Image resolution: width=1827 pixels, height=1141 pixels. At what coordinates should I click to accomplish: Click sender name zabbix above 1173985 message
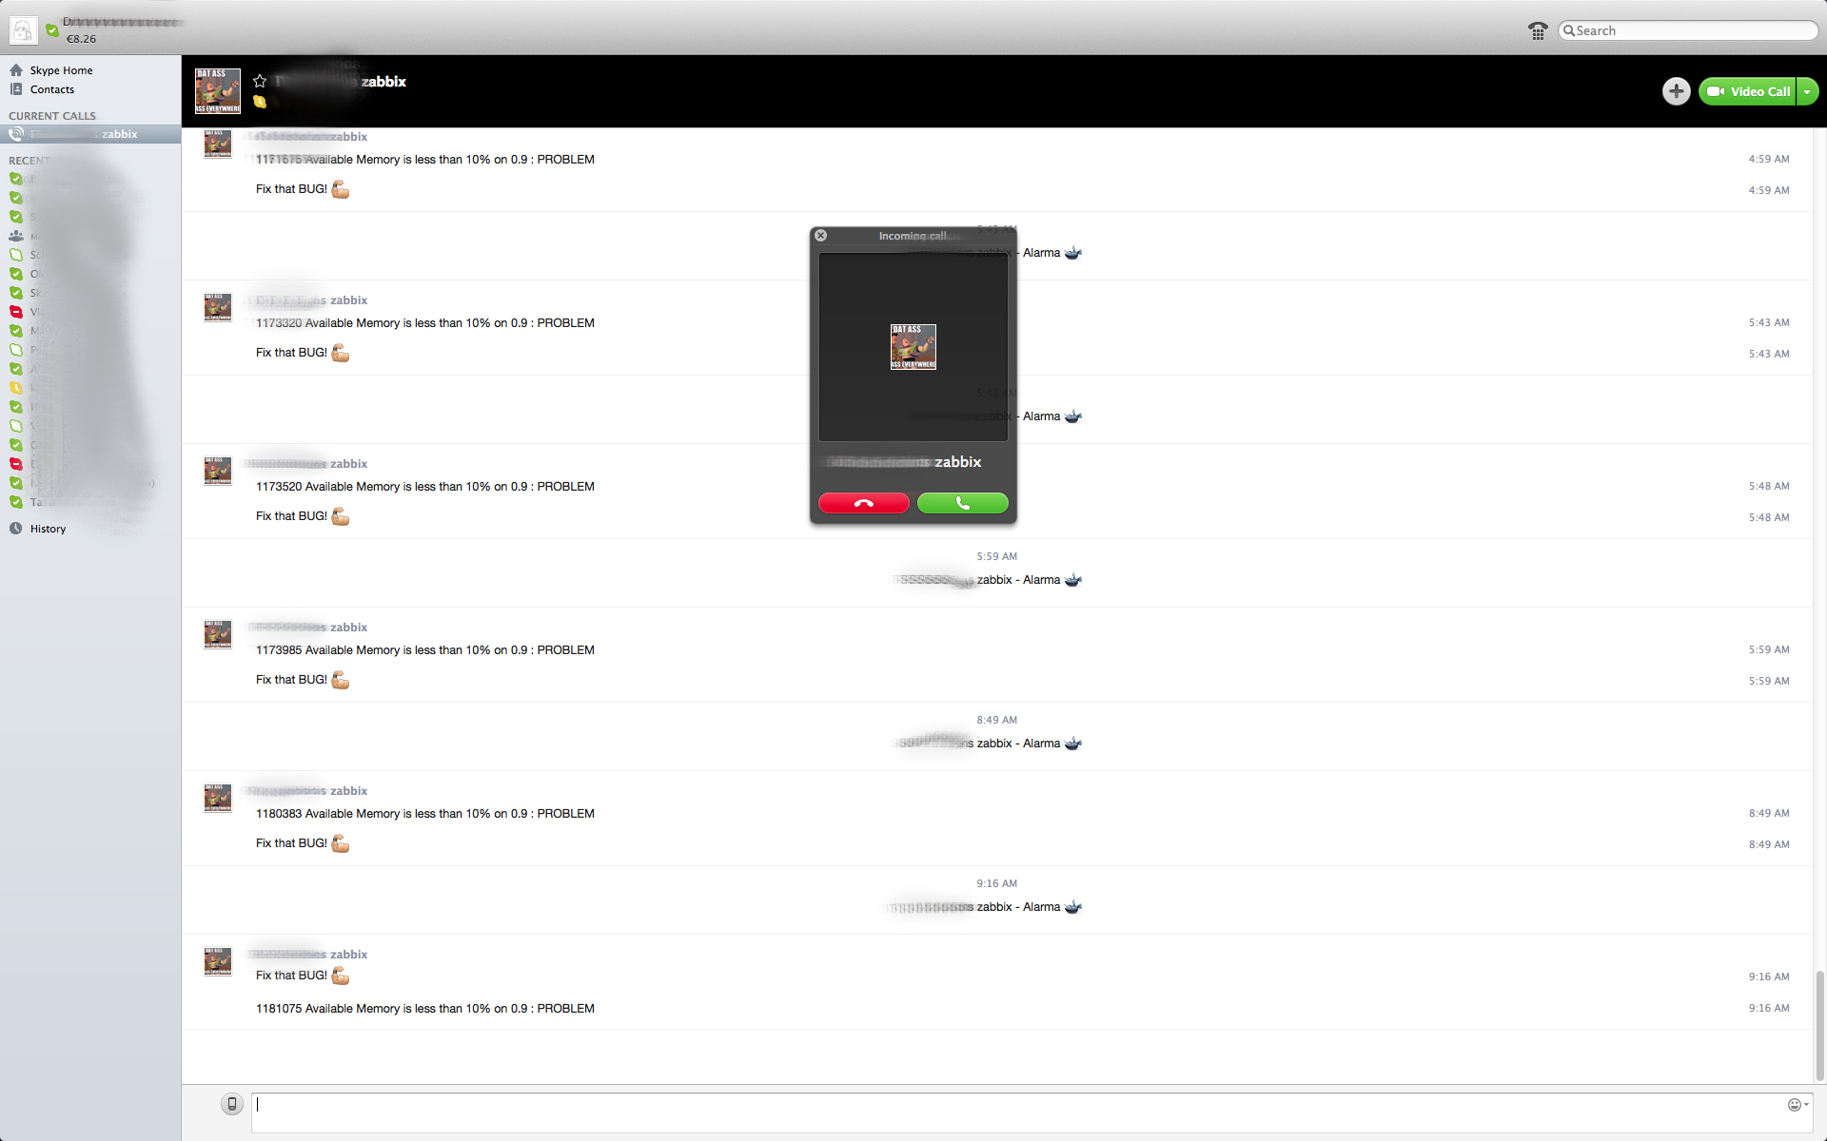(x=348, y=628)
